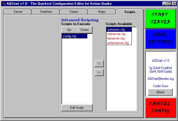The image size is (178, 121).
Task: Pick actionserver.cfg in the list
Action: [x=119, y=43]
